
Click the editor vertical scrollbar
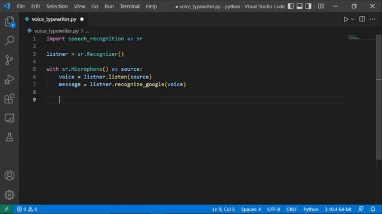[379, 97]
